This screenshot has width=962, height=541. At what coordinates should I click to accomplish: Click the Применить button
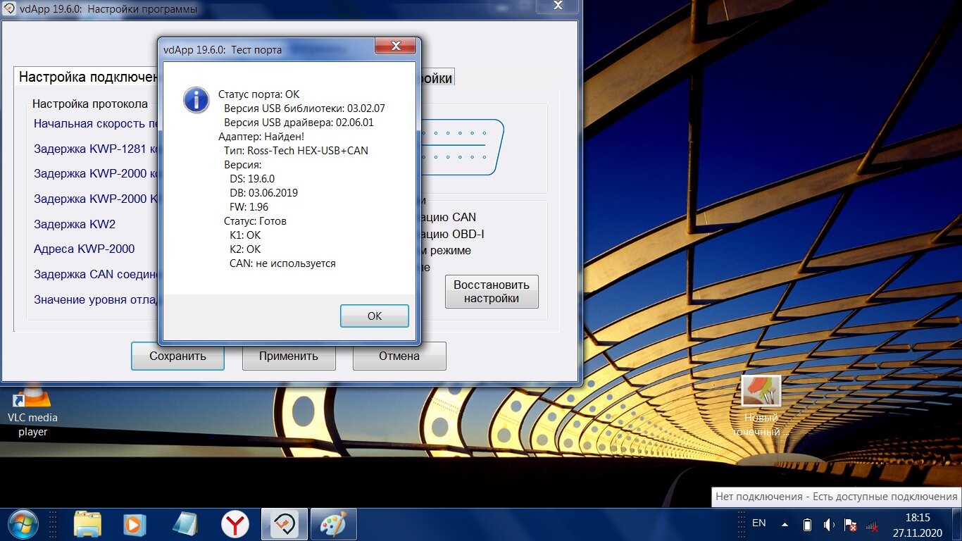click(289, 356)
